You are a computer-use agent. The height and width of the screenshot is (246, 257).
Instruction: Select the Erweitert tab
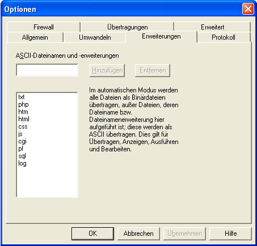pyautogui.click(x=212, y=27)
